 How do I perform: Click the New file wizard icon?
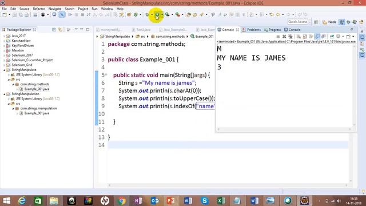tap(5, 15)
